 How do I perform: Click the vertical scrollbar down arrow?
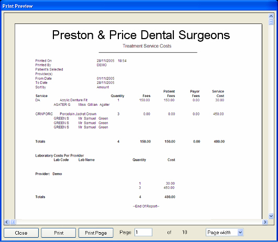coord(271,216)
